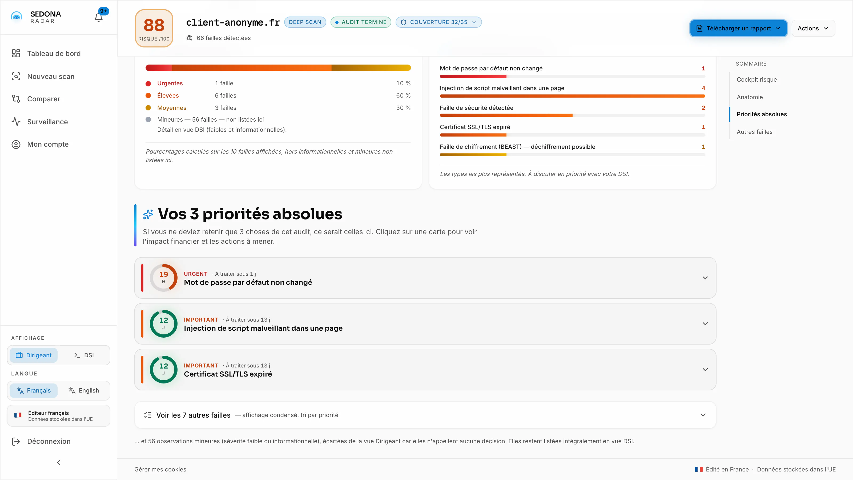Jump to Cockpit risque in sommaire
This screenshot has height=480, width=853.
point(757,79)
